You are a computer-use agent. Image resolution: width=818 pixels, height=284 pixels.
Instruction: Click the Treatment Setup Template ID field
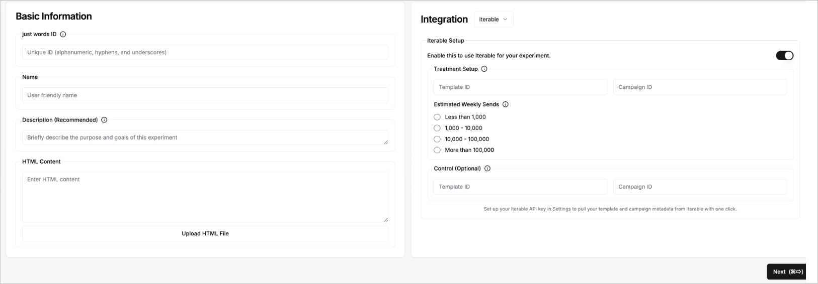[520, 87]
